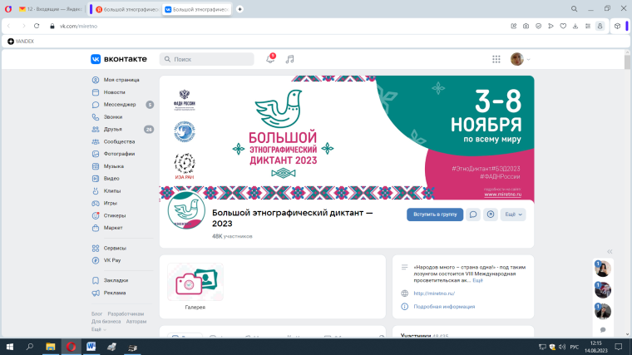Click the Music (Музыка) sidebar icon

tap(96, 166)
